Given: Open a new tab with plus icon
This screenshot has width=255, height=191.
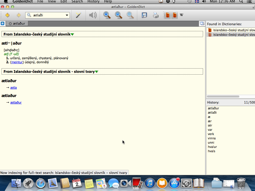Looking at the screenshot, I should (x=3, y=23).
